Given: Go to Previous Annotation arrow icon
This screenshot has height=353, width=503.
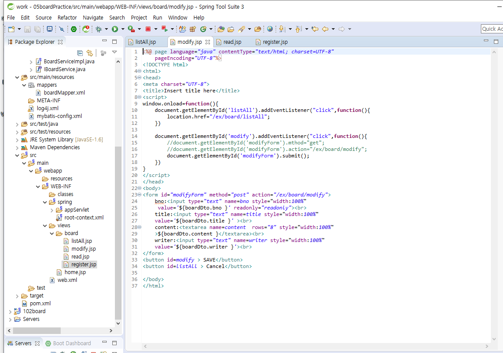Looking at the screenshot, I should pyautogui.click(x=298, y=29).
